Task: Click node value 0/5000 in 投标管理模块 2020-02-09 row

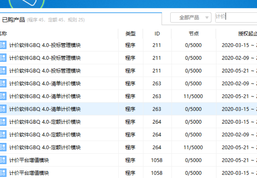Action: click(x=193, y=58)
